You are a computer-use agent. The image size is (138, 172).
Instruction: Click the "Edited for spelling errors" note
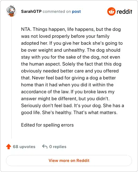point(47,125)
